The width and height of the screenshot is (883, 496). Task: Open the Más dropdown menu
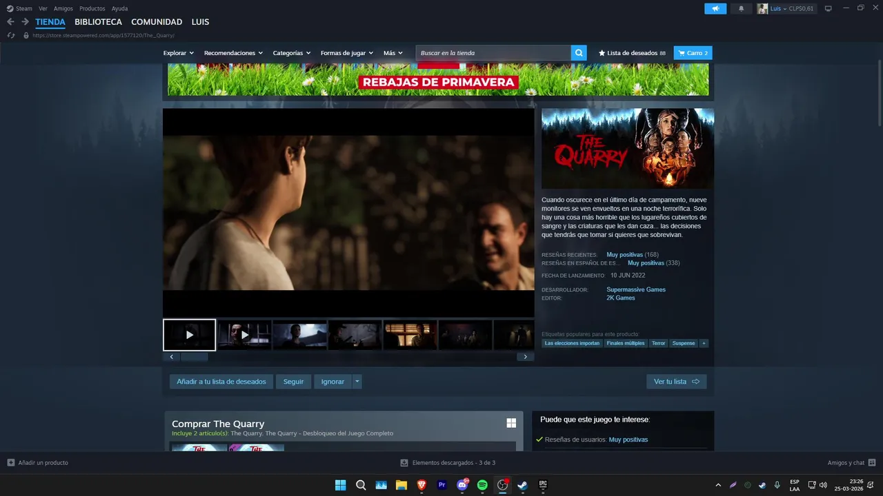coord(393,53)
